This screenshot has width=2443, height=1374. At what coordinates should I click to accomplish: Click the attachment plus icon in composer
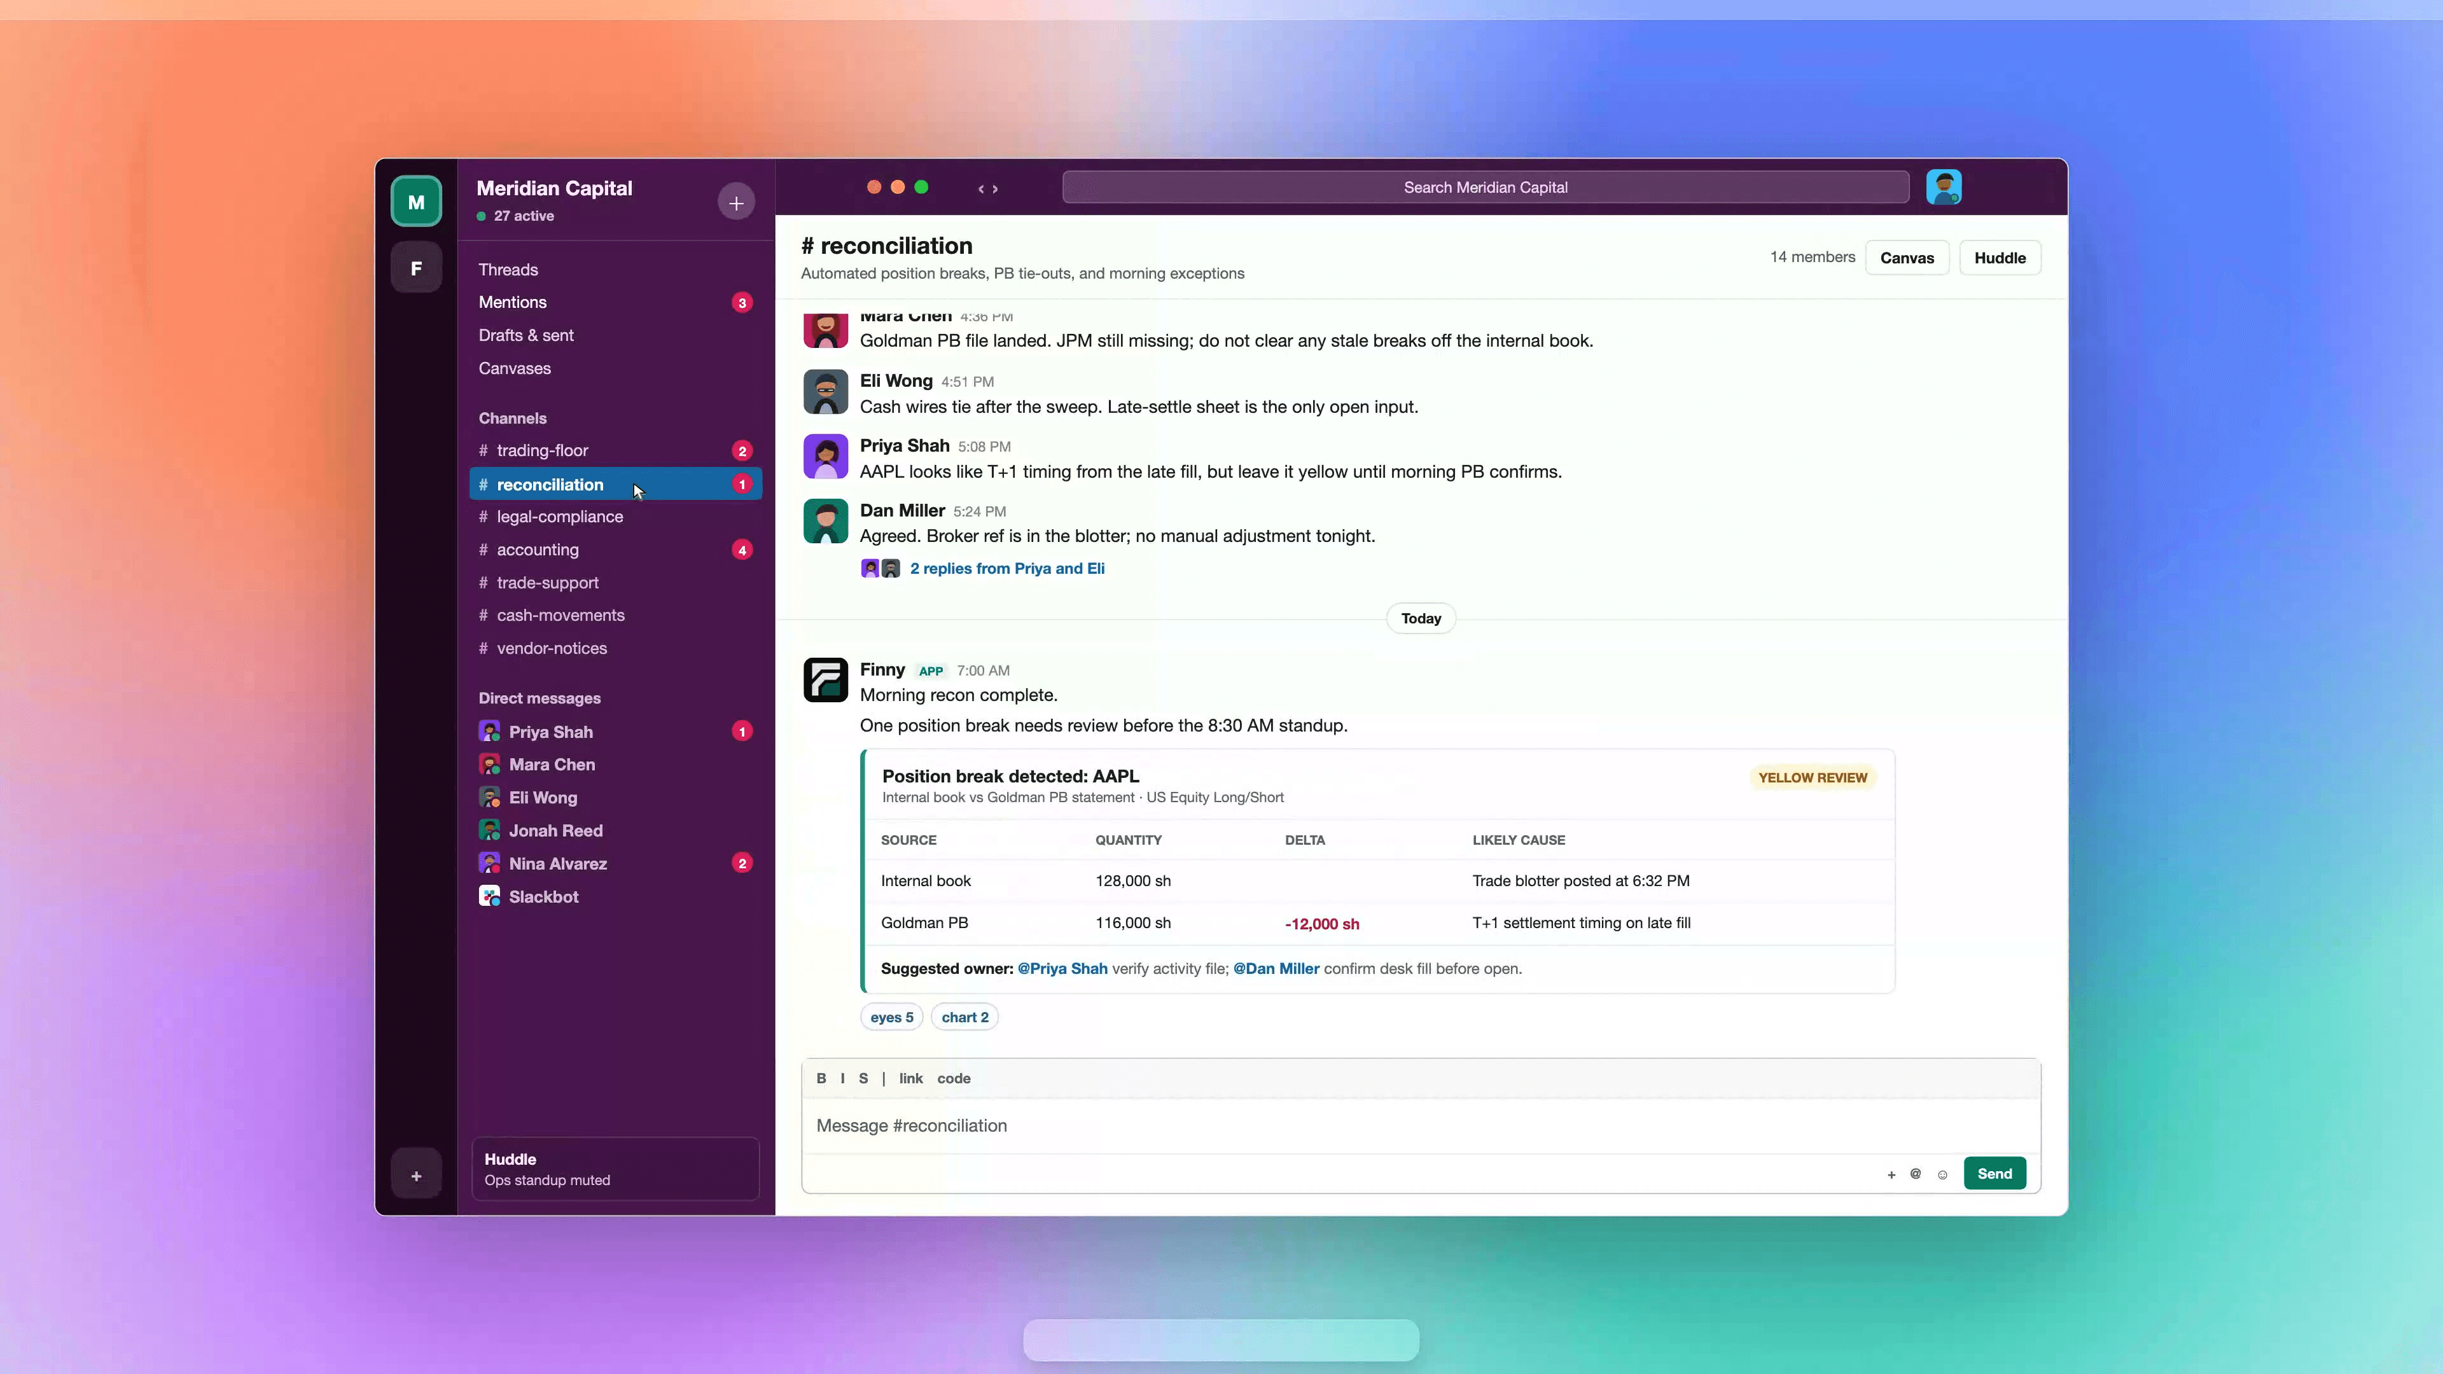coord(1891,1174)
